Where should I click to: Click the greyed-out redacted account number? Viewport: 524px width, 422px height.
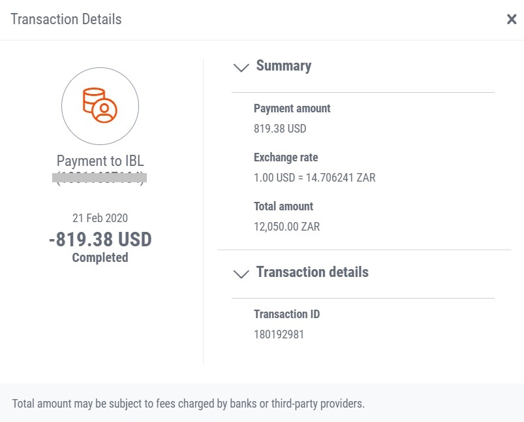coord(100,176)
